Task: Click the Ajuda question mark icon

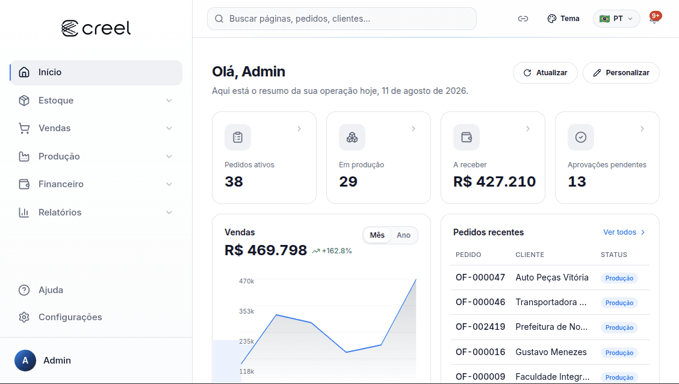Action: [24, 290]
